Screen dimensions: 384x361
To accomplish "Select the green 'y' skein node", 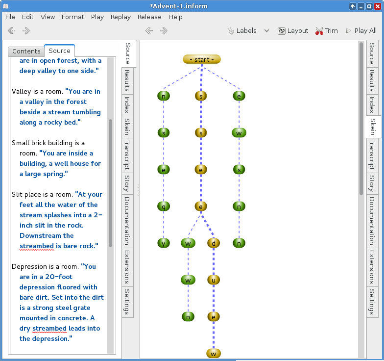I will 164,243.
